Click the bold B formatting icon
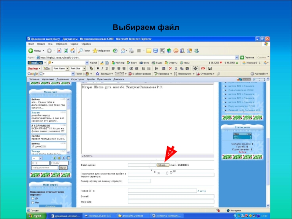This screenshot has height=219, width=292. (98, 69)
